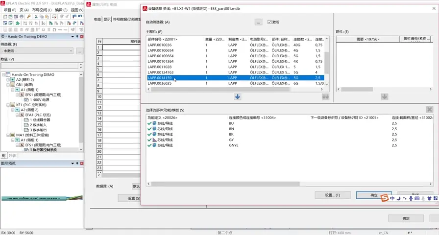Collapse the KF1 (PLC 控制系统) tree node
The width and height of the screenshot is (439, 235).
pos(8,105)
